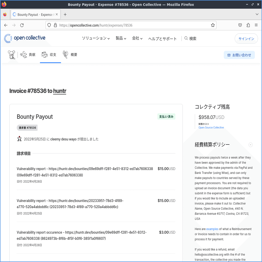Reload the page with the refresh icon
The image size is (262, 262).
click(x=22, y=25)
